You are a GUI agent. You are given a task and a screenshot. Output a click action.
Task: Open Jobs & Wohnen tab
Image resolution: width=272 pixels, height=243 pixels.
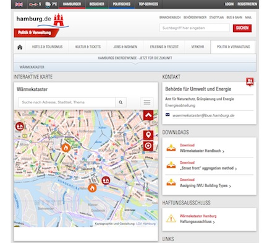tap(125, 47)
